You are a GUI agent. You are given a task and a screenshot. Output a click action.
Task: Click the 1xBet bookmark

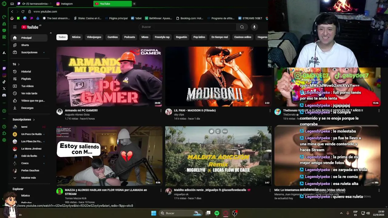pyautogui.click(x=136, y=18)
